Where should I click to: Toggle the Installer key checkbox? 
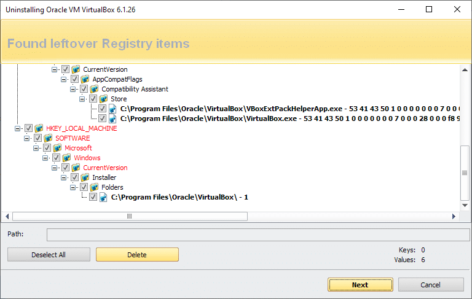point(74,177)
